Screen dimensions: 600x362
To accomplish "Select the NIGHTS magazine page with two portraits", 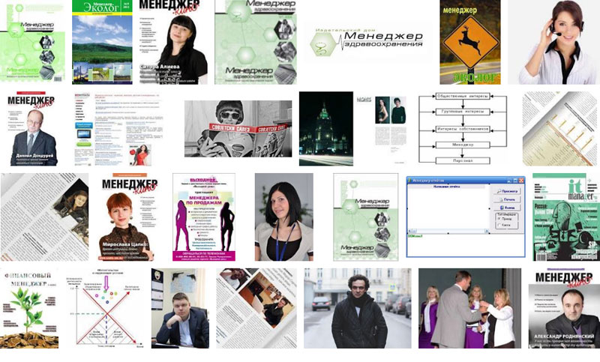I will coord(382,128).
